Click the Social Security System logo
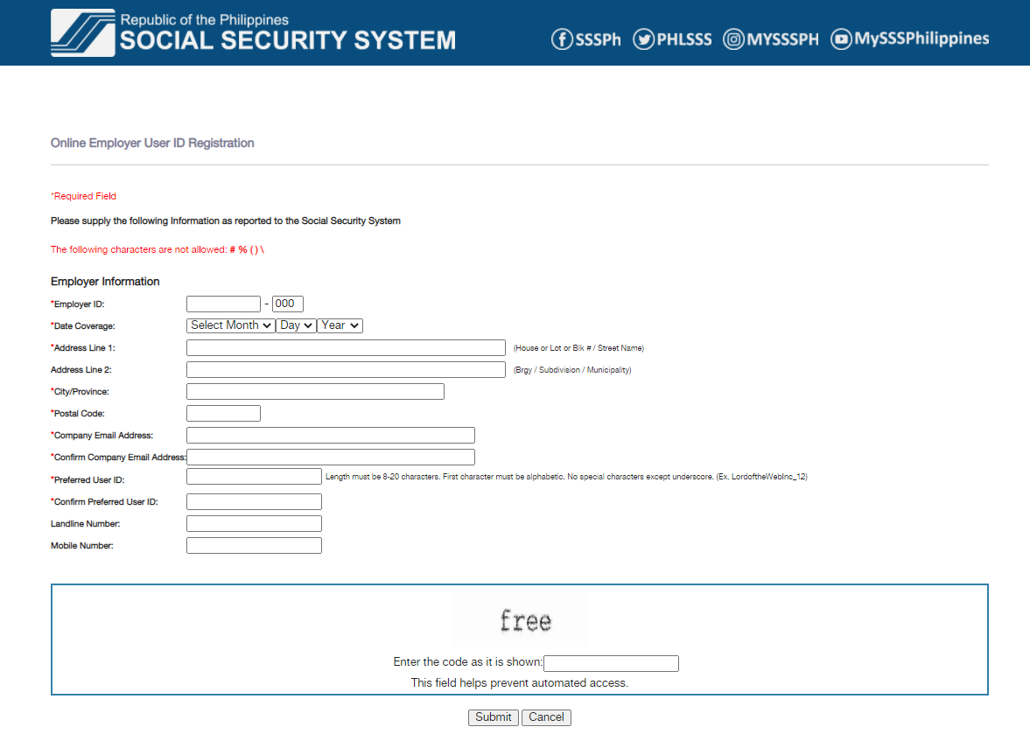 point(83,32)
